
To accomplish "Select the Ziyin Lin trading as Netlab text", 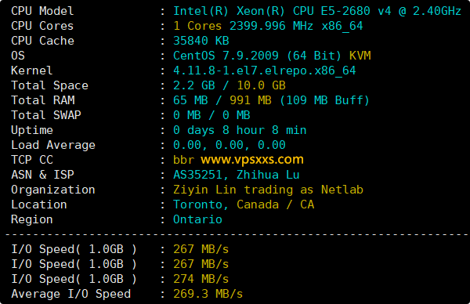I will (268, 190).
